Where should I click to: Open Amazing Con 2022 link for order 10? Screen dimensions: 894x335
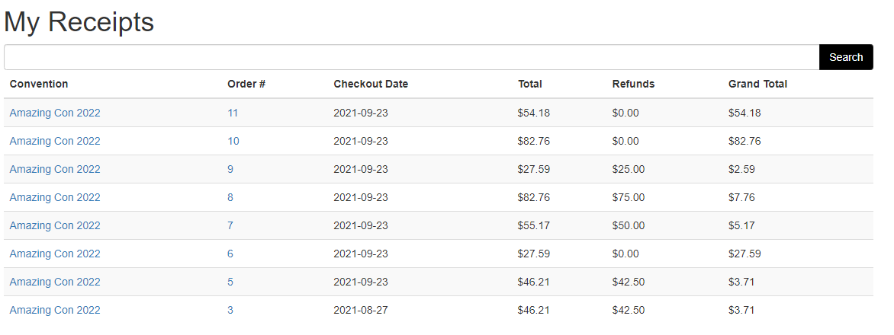(55, 141)
